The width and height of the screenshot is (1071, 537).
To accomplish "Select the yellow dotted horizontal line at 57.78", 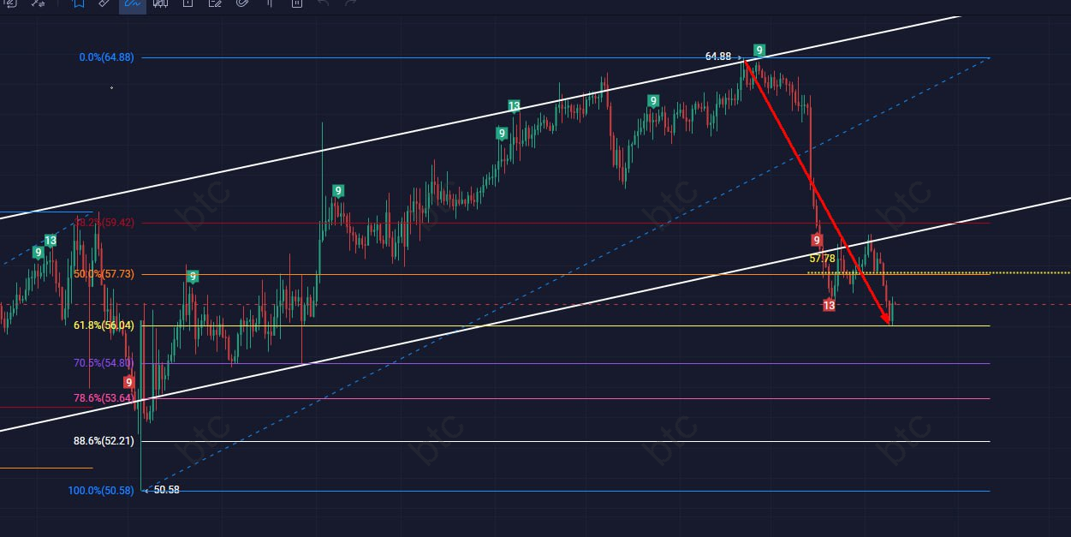I will 938,272.
